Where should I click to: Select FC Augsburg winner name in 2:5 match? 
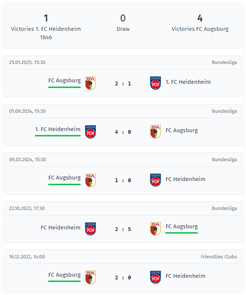[x=182, y=226]
